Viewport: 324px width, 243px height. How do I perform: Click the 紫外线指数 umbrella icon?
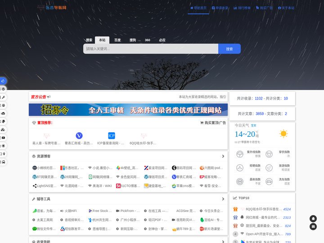click(240, 154)
